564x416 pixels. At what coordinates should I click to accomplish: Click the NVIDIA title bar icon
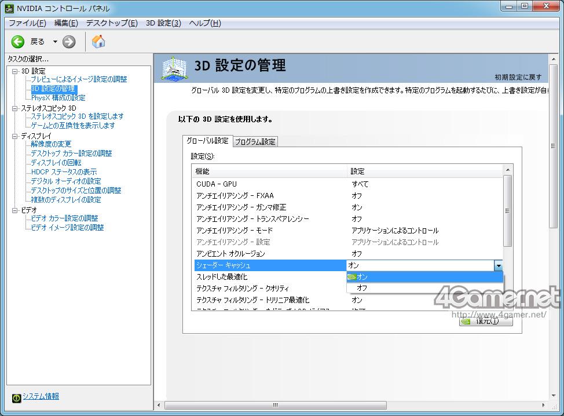tap(9, 8)
